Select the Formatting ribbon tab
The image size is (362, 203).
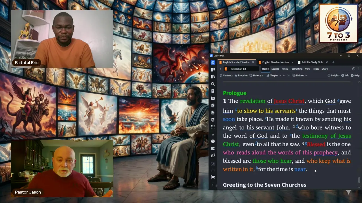pyautogui.click(x=296, y=69)
